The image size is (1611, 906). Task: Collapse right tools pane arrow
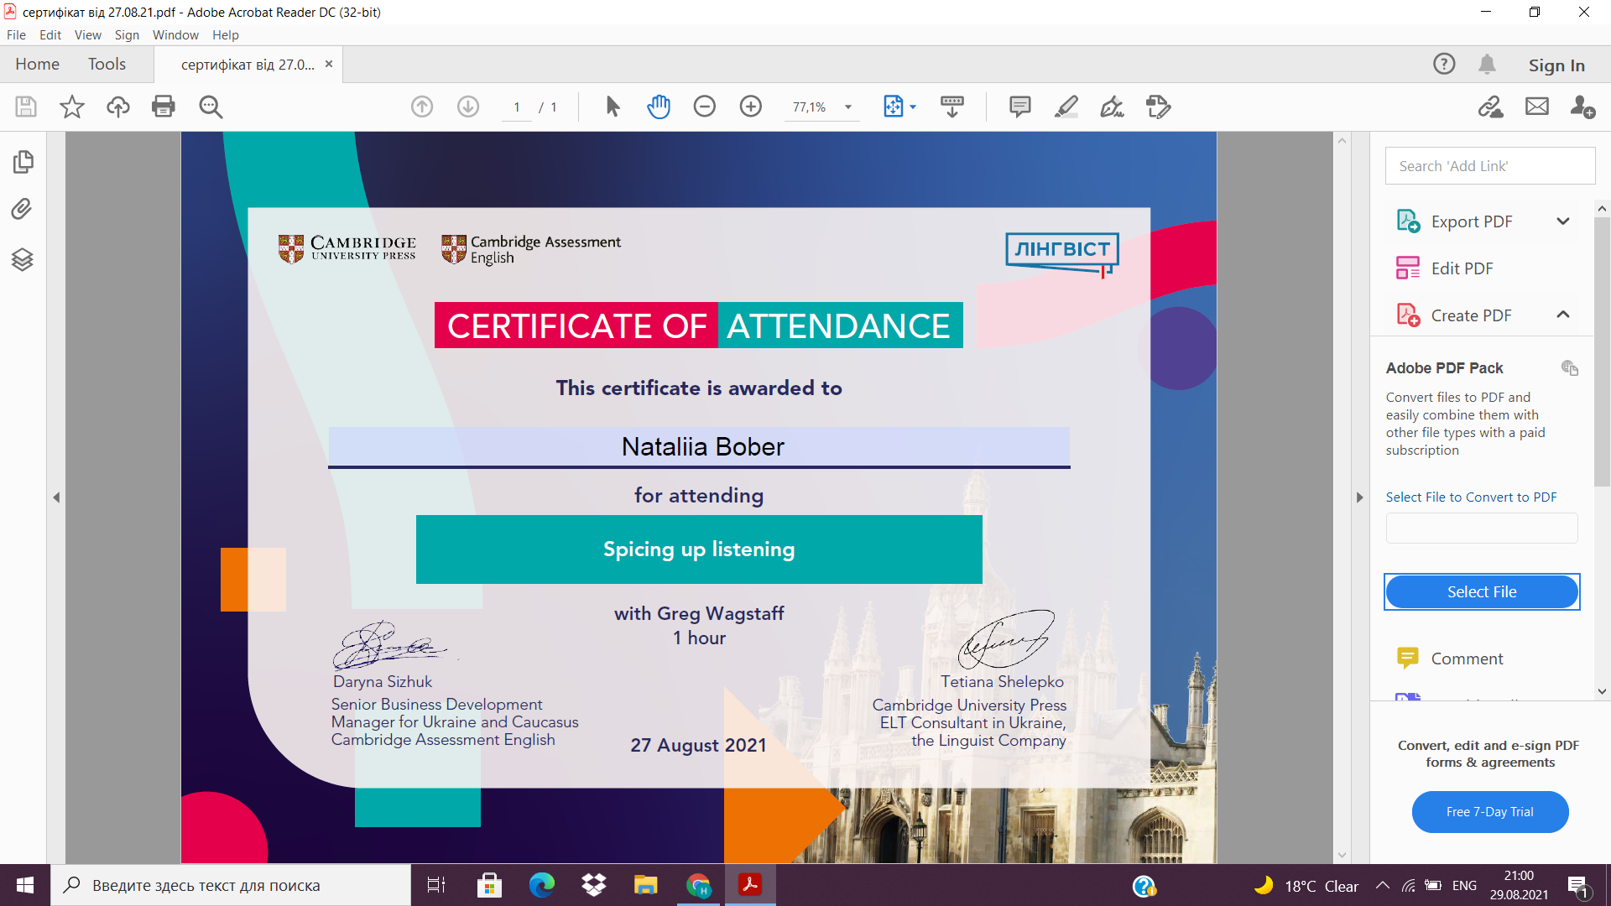[x=1359, y=497]
